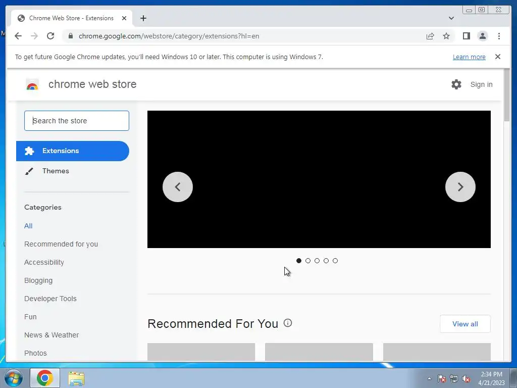Advance to the next carousel slide
The height and width of the screenshot is (388, 517).
tap(460, 187)
